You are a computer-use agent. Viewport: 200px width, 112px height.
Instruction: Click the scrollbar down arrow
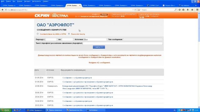[x=199, y=107]
